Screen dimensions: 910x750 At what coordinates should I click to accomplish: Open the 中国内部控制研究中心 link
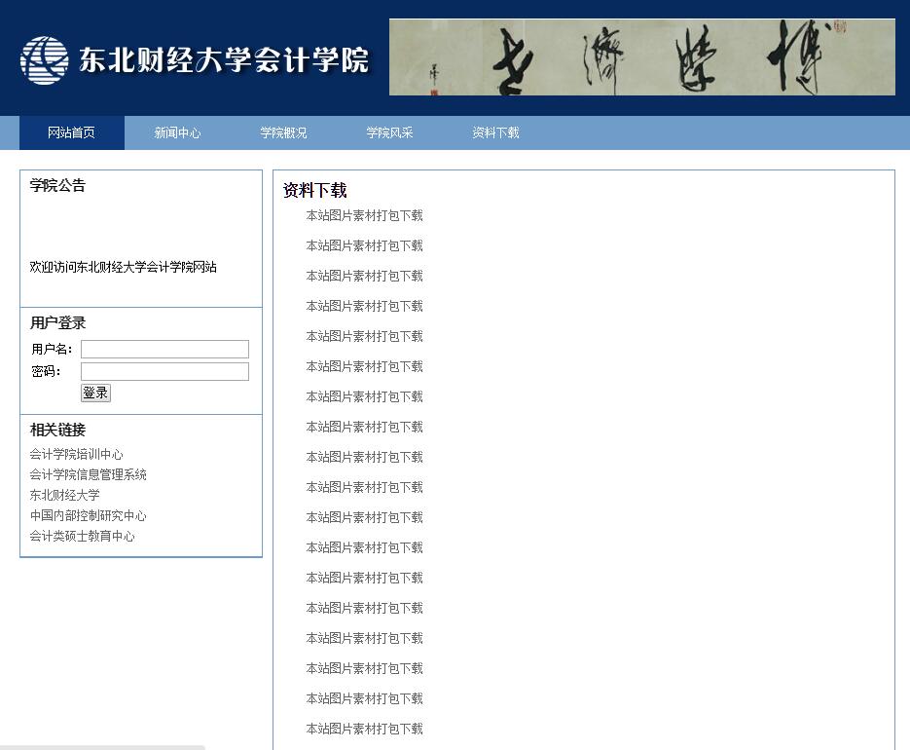tap(89, 516)
